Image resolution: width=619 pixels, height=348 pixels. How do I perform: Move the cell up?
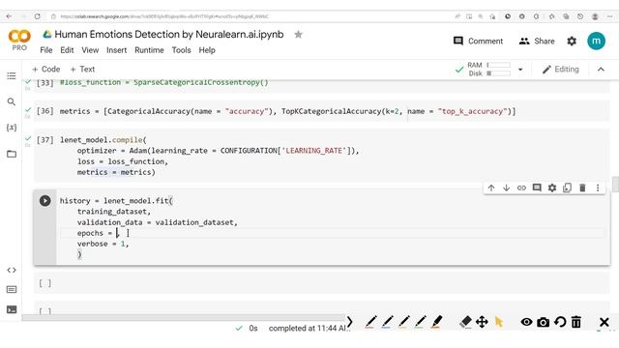[491, 188]
